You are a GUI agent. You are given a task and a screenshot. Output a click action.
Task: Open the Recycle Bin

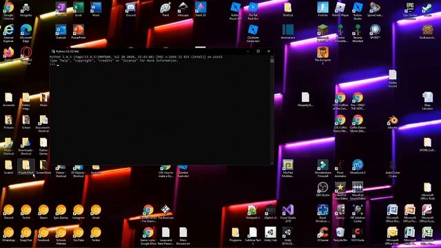pos(340,234)
